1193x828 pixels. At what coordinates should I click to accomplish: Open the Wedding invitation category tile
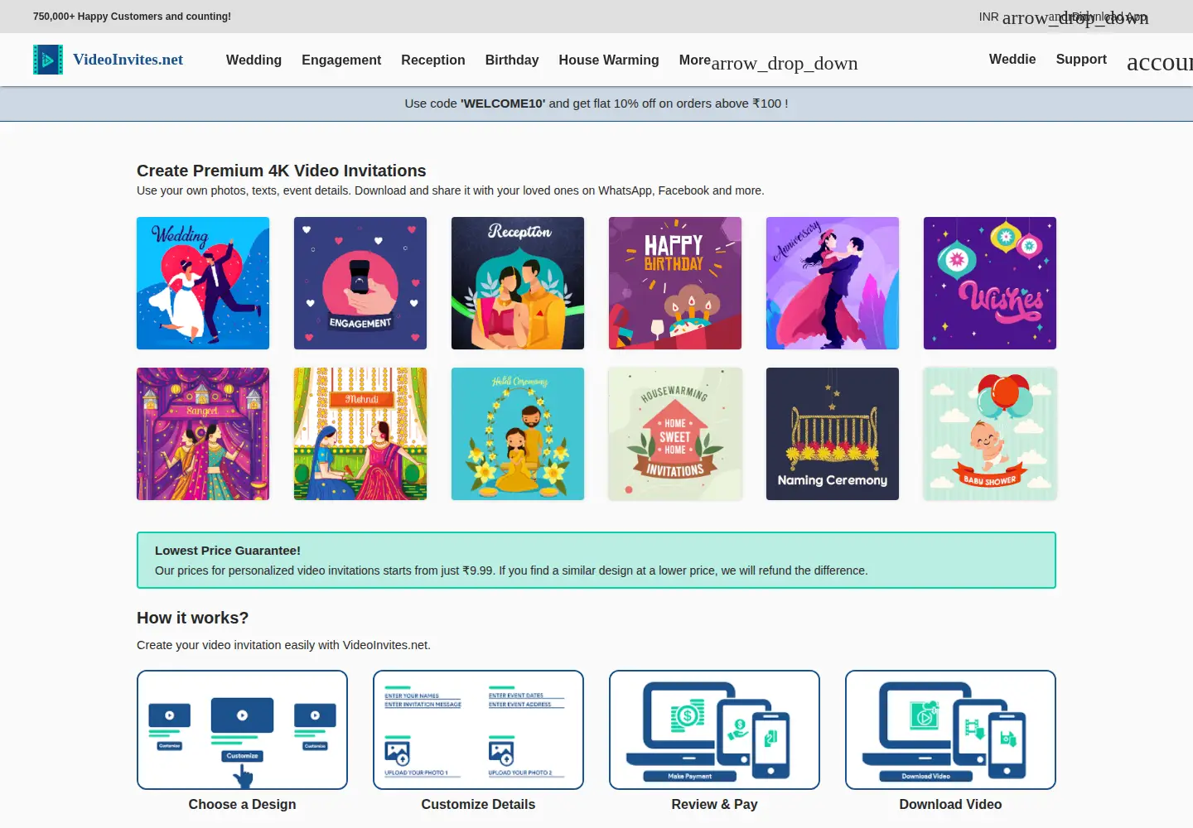(203, 283)
